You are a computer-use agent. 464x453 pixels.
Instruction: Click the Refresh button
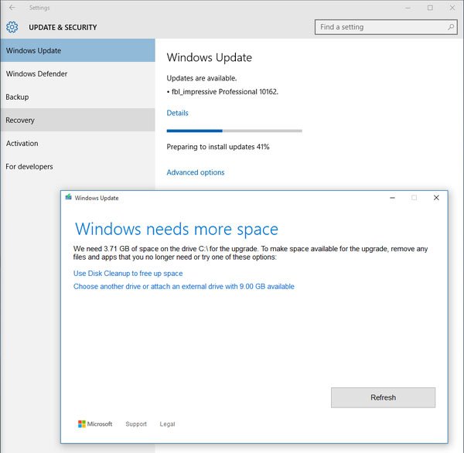coord(384,397)
